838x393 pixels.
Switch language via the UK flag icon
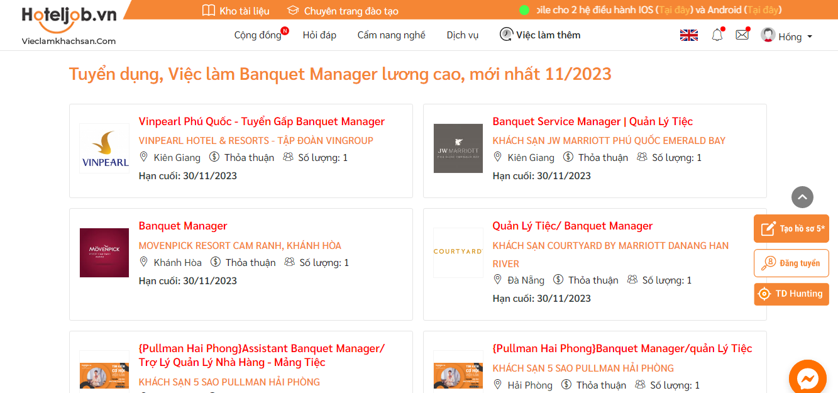(x=689, y=36)
